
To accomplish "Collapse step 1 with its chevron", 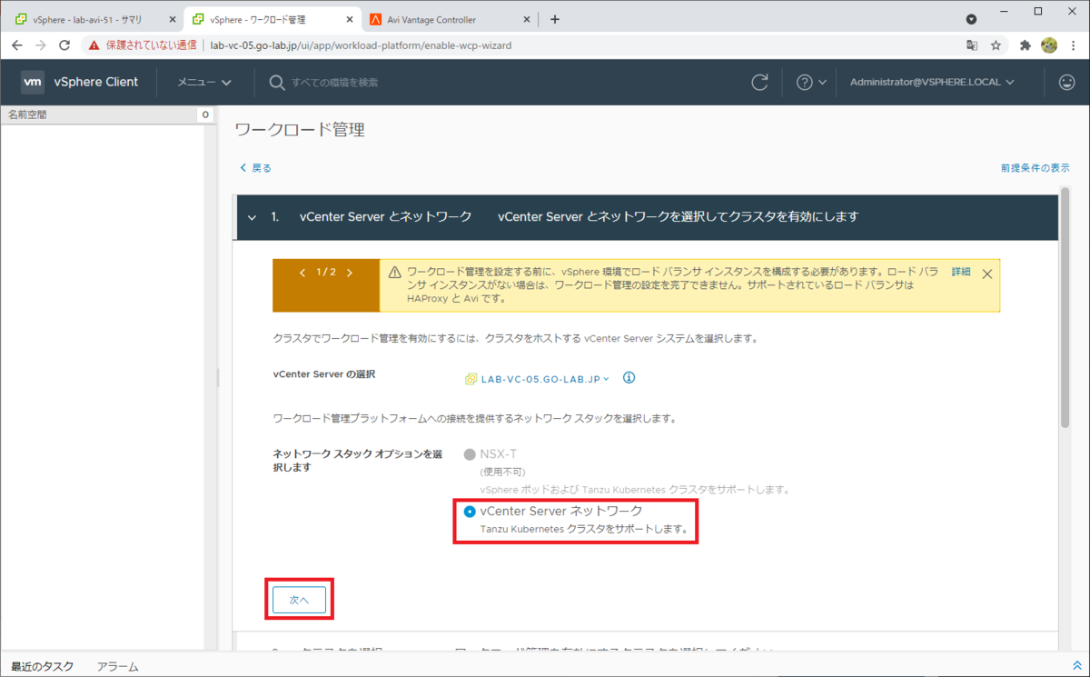I will (x=252, y=217).
